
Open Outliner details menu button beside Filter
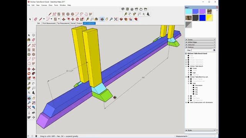pyautogui.click(x=214, y=50)
